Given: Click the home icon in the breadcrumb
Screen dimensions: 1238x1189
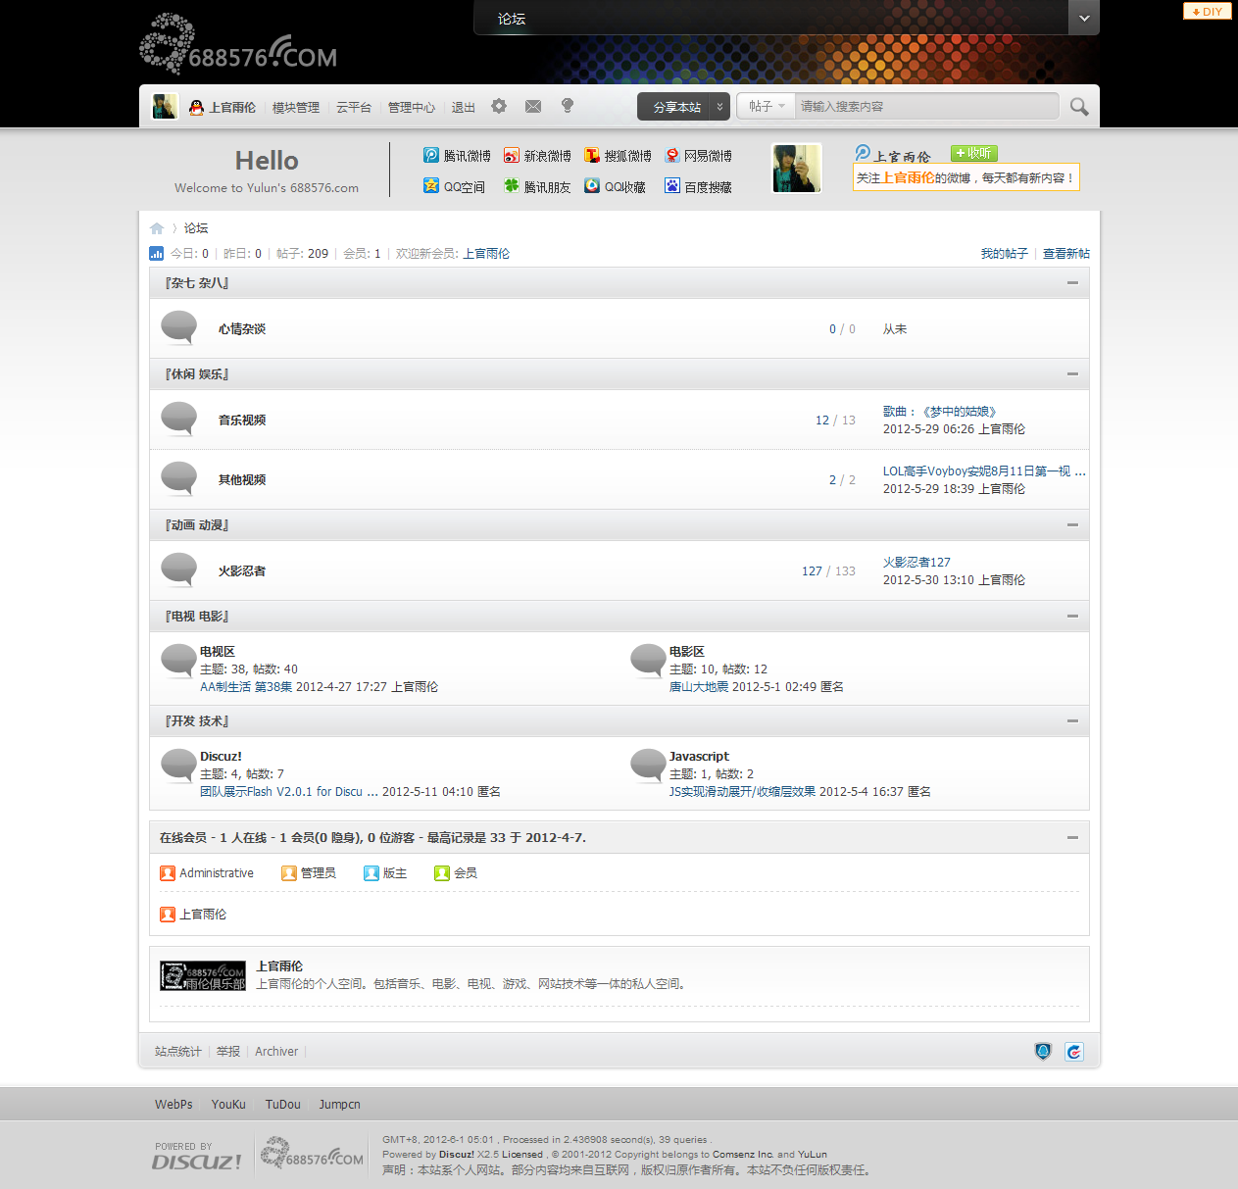Looking at the screenshot, I should [157, 227].
